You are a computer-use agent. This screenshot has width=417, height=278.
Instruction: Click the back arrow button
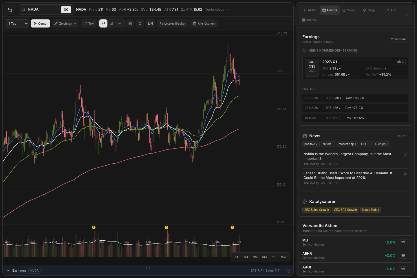(x=10, y=10)
